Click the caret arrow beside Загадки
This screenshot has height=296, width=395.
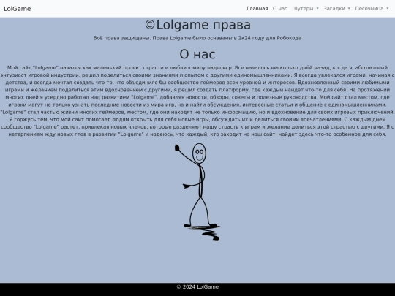click(x=349, y=9)
